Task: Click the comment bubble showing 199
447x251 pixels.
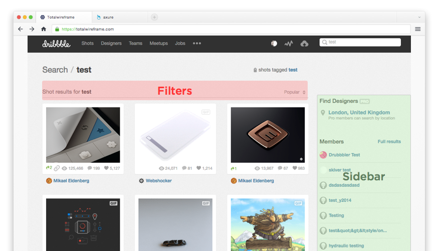Action: tap(90, 168)
